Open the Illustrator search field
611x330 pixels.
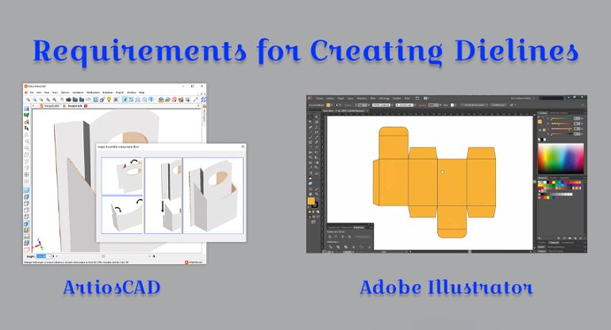point(551,98)
